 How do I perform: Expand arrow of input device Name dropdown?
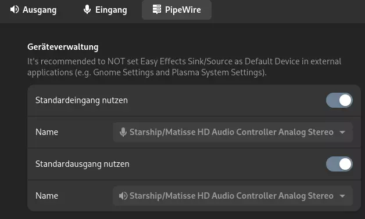[342, 132]
